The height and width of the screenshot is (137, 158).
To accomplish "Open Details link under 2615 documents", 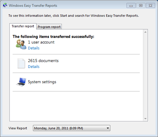I will (34, 67).
